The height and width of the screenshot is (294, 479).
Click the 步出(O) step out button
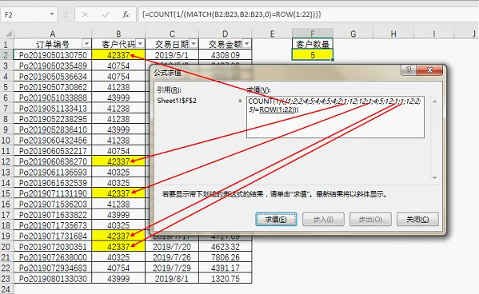(x=370, y=219)
